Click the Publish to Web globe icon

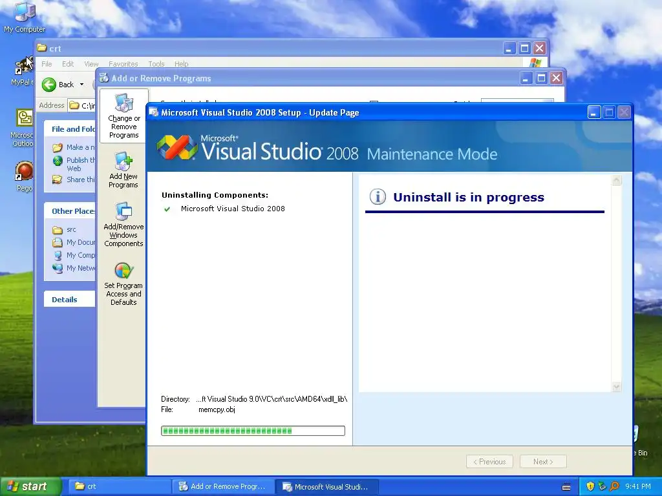[x=58, y=161]
